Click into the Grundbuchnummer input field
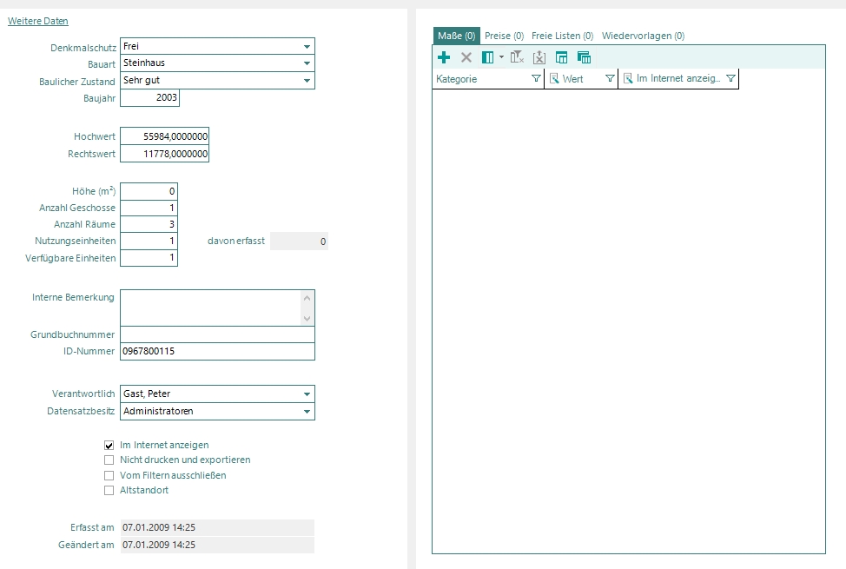The height and width of the screenshot is (569, 846). point(217,334)
